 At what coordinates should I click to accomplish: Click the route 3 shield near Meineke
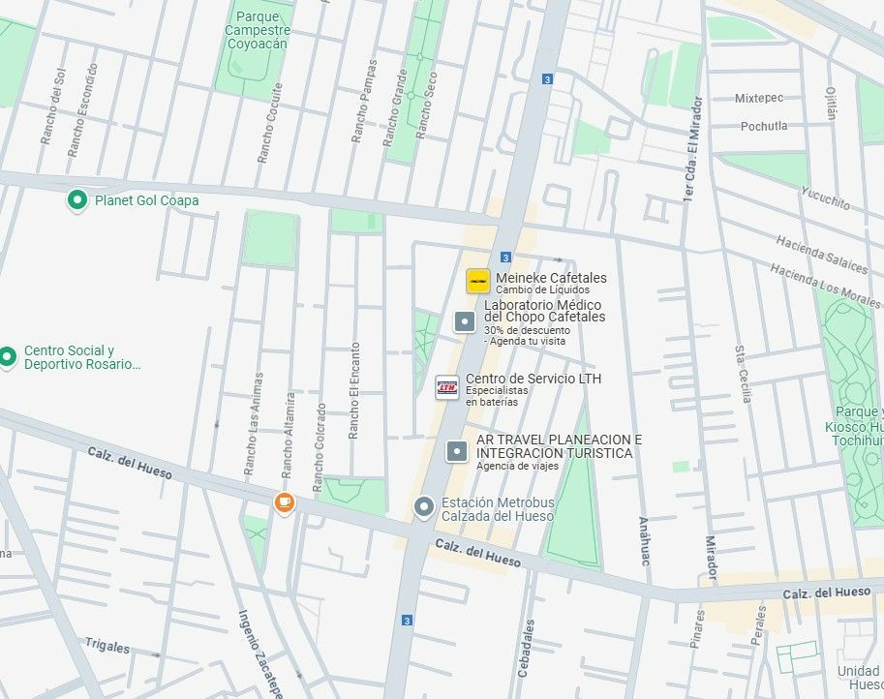pyautogui.click(x=505, y=258)
